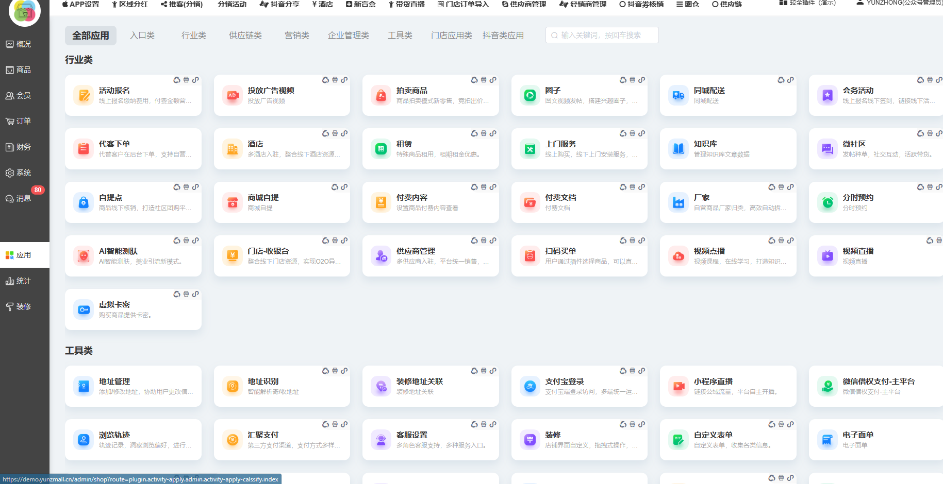Switch to the 营销类 tab
The image size is (943, 484).
pyautogui.click(x=297, y=36)
